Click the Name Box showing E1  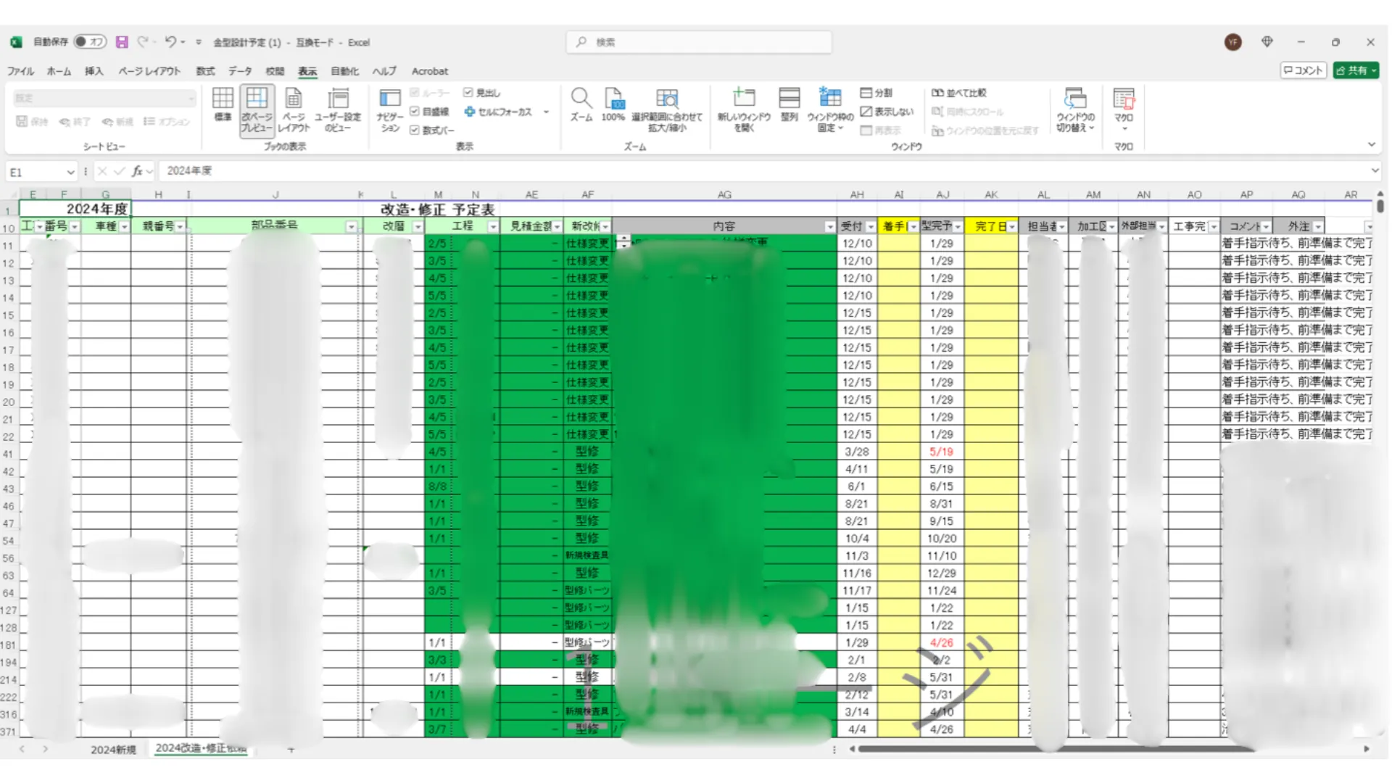pos(36,173)
